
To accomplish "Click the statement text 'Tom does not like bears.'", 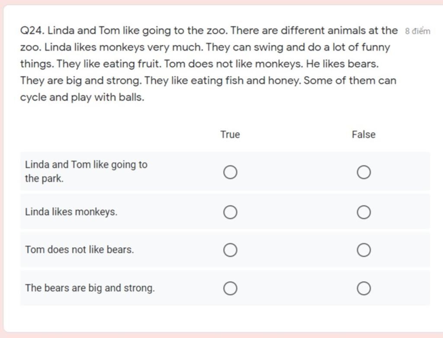I will (80, 250).
